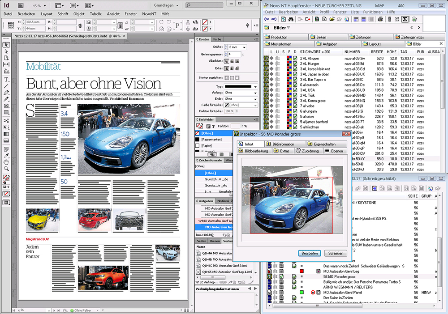Select the [Passermarken] swatch

coord(213,140)
